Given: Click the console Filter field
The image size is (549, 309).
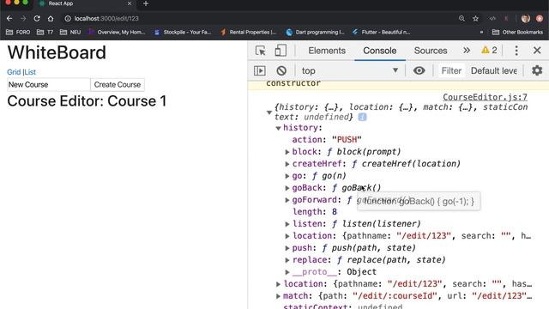Looking at the screenshot, I should [x=451, y=70].
